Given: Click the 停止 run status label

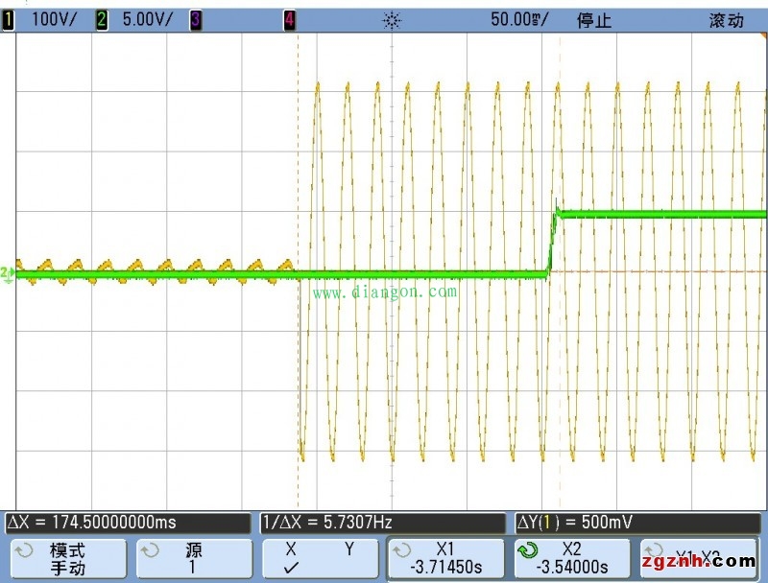Looking at the screenshot, I should (593, 20).
